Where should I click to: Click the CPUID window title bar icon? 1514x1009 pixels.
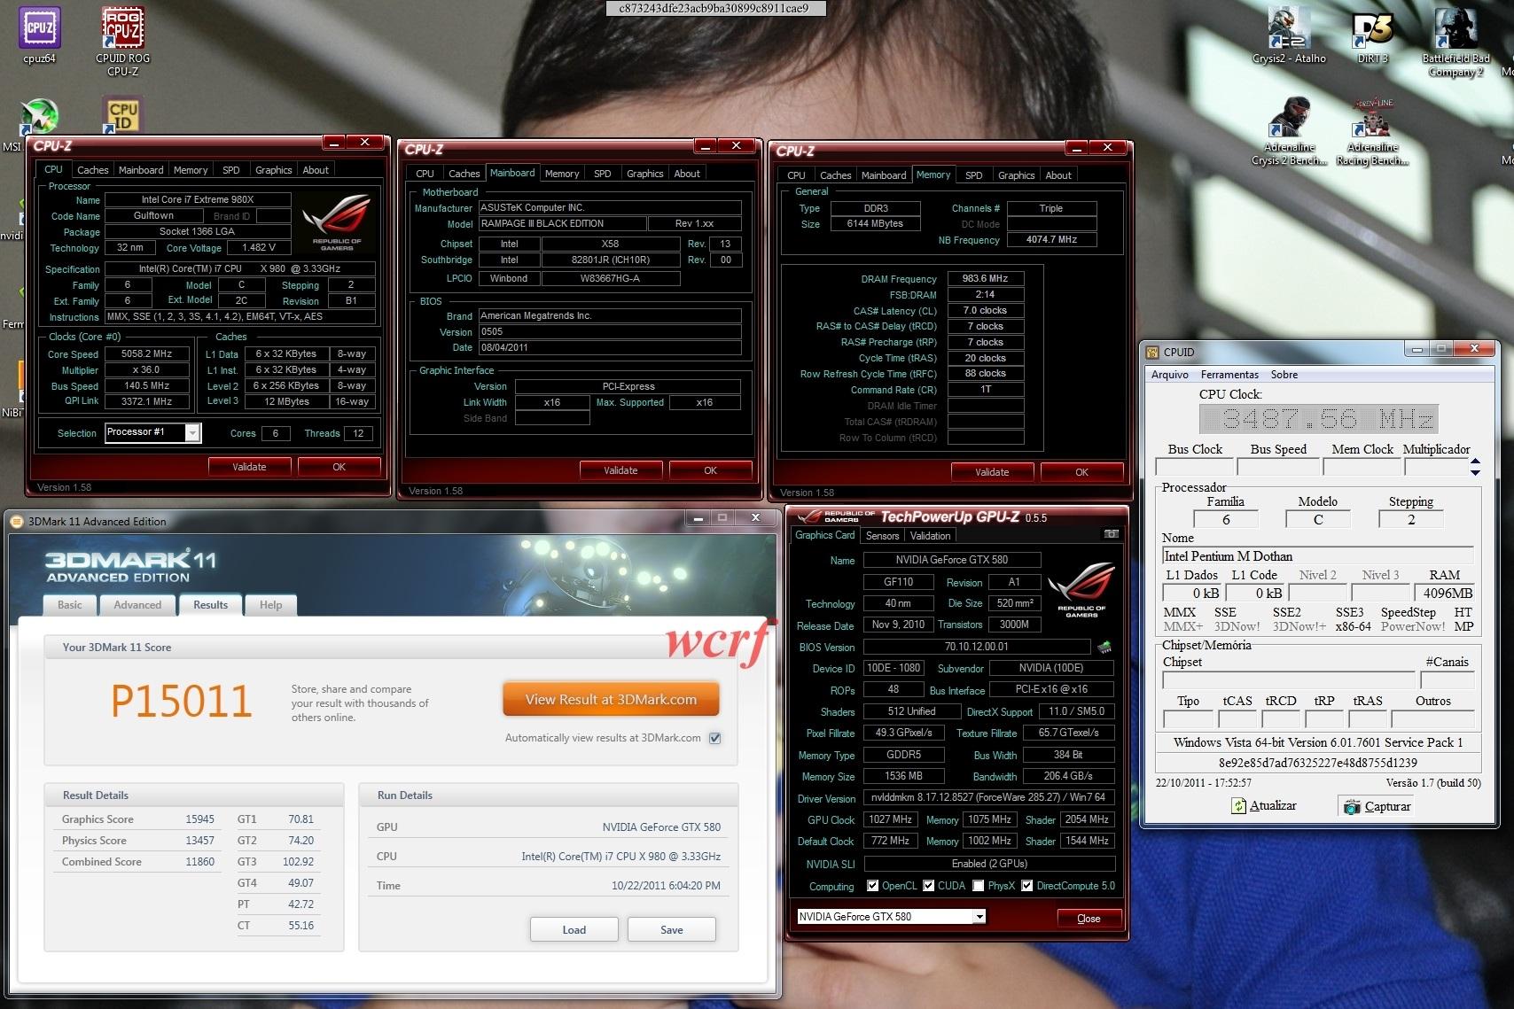pos(1152,352)
